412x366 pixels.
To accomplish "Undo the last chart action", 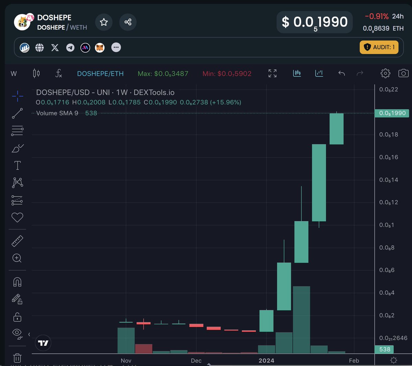I will (x=341, y=73).
